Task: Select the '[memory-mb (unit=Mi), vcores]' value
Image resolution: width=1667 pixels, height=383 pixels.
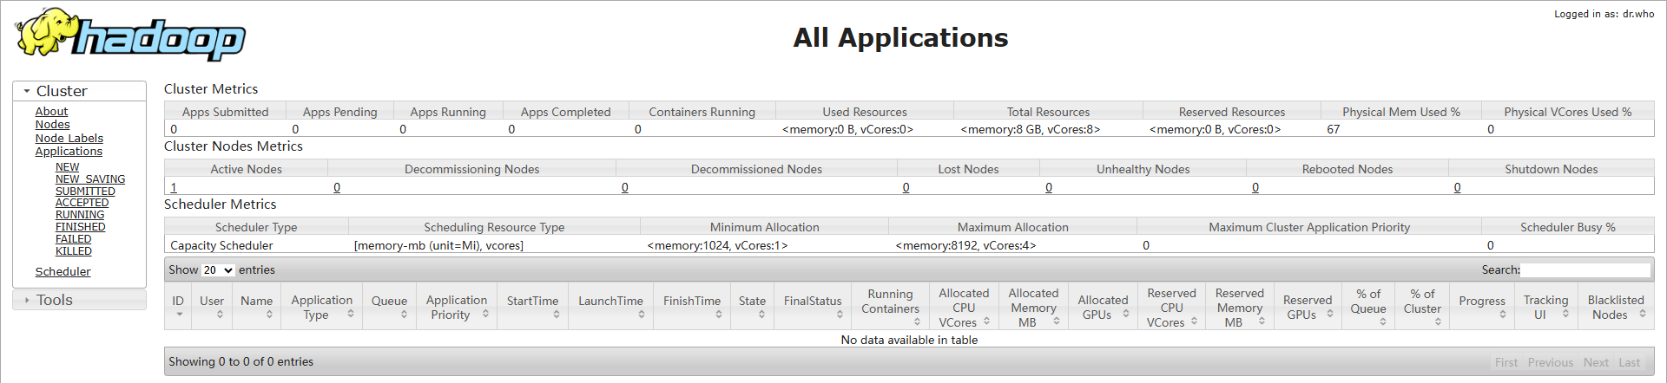Action: (x=438, y=245)
